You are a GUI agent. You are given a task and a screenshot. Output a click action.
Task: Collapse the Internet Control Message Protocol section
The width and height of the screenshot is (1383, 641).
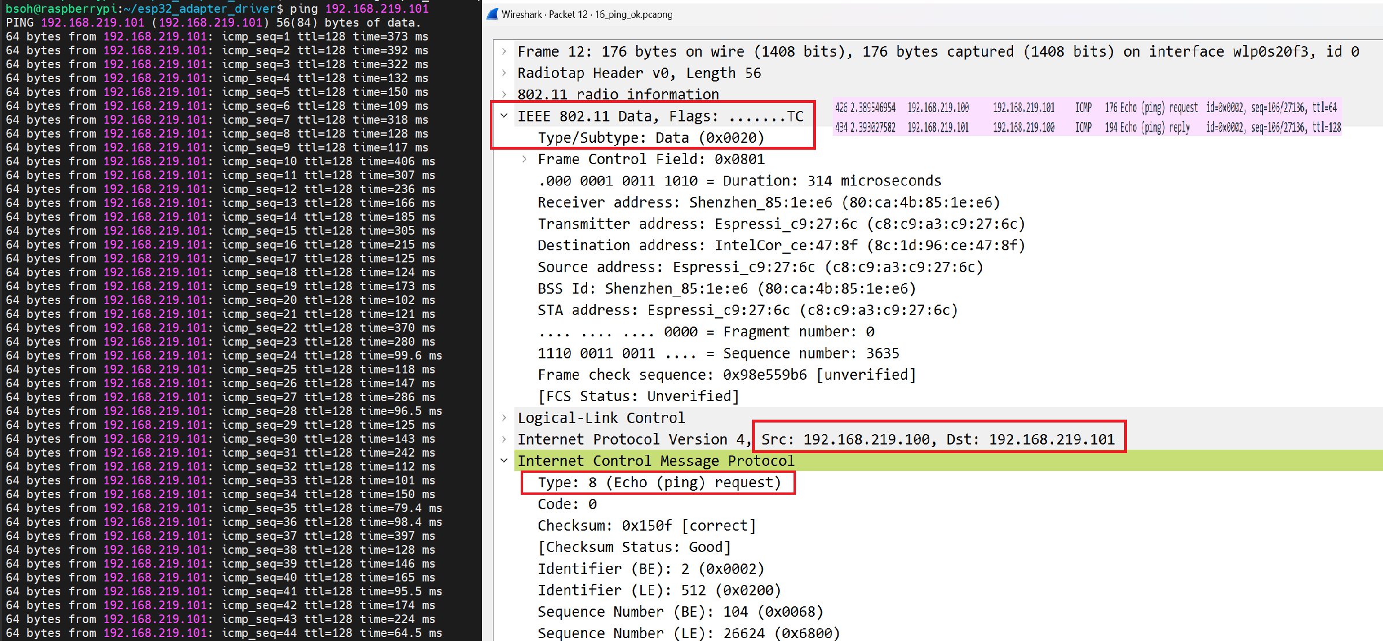click(503, 461)
